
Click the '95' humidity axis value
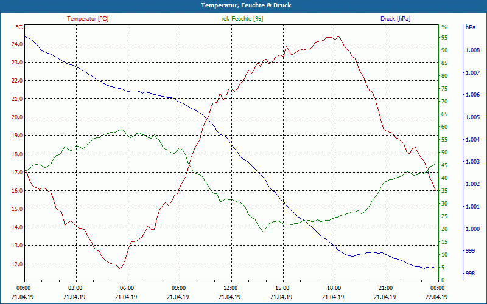pos(444,38)
